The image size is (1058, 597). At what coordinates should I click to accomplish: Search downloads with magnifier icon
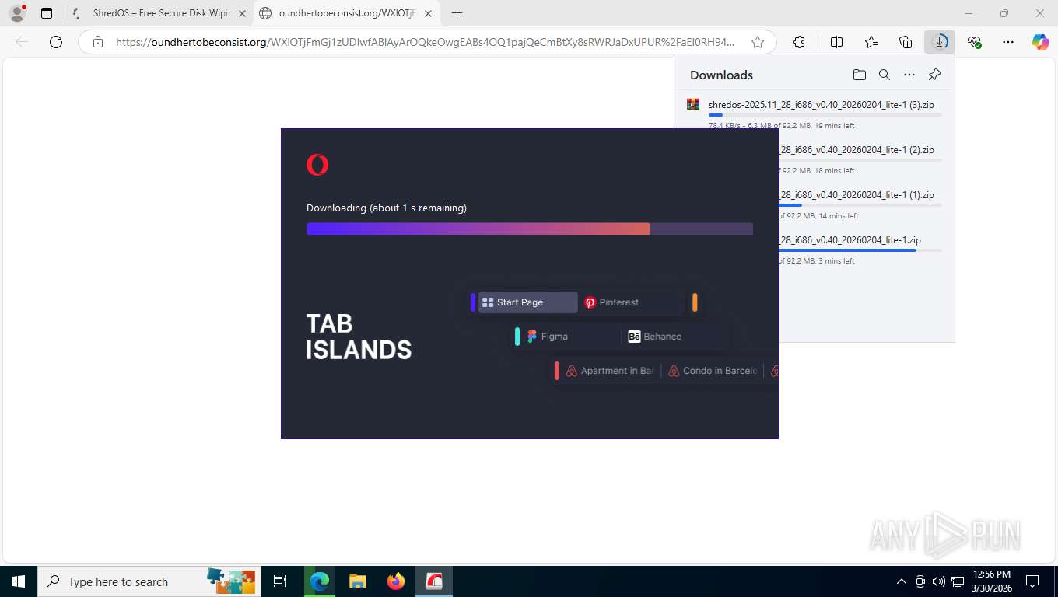point(885,75)
